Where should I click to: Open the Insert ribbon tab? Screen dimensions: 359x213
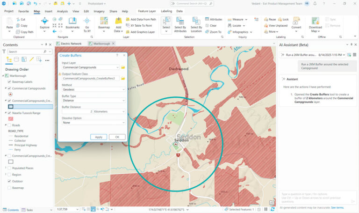click(48, 11)
